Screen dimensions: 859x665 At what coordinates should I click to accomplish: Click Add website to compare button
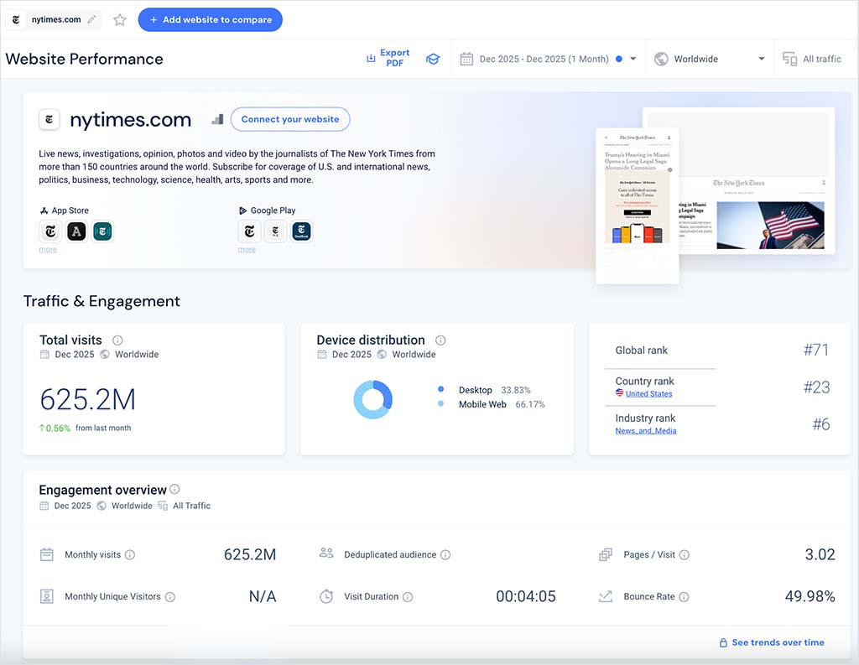point(211,20)
